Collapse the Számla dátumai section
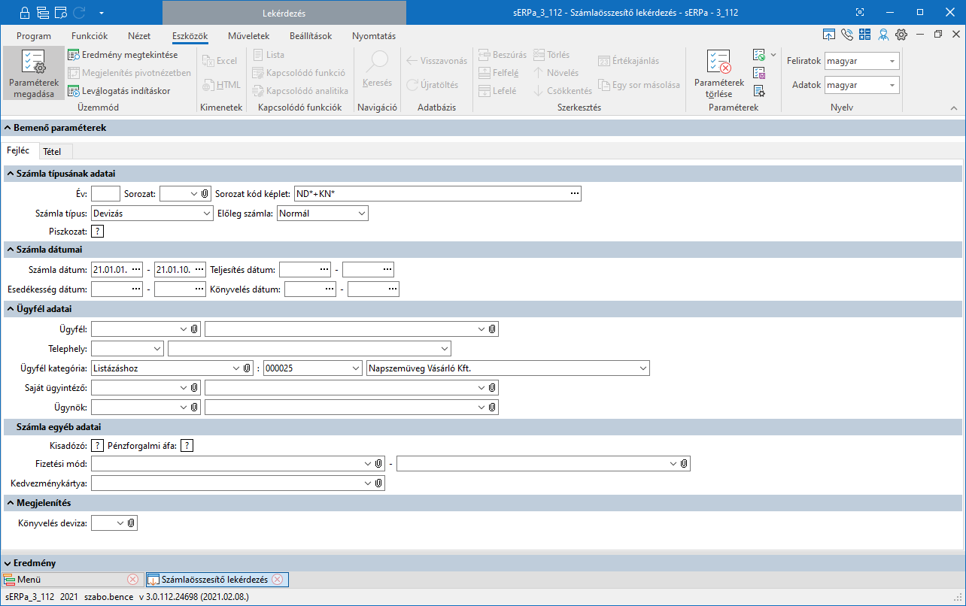This screenshot has width=966, height=606. pos(9,250)
